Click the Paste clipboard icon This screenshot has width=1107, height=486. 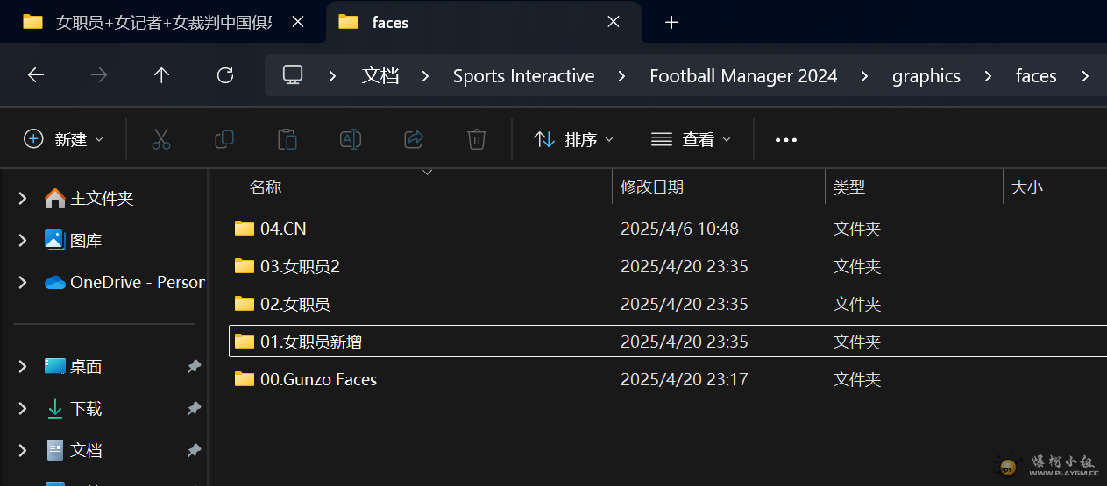287,139
